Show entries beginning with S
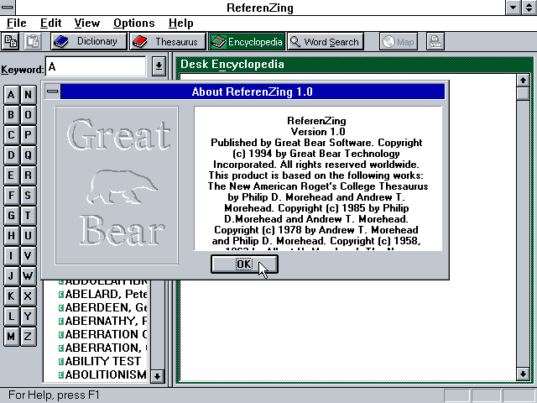537x403 pixels. [x=28, y=196]
